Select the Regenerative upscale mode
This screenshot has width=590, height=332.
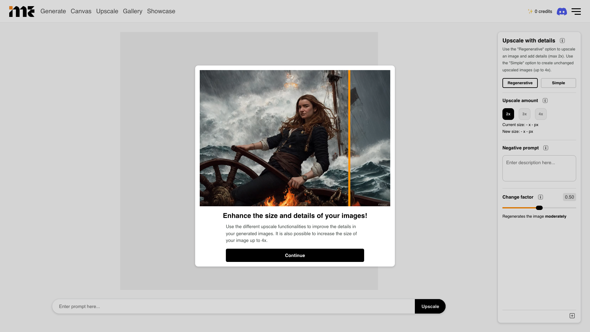[520, 83]
